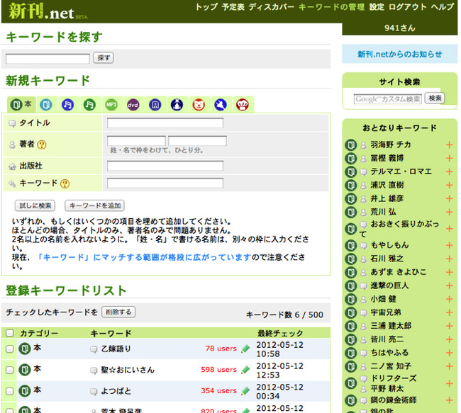
Task: Edit 乙嫁語り keyword via pencil icon
Action: coord(245,349)
